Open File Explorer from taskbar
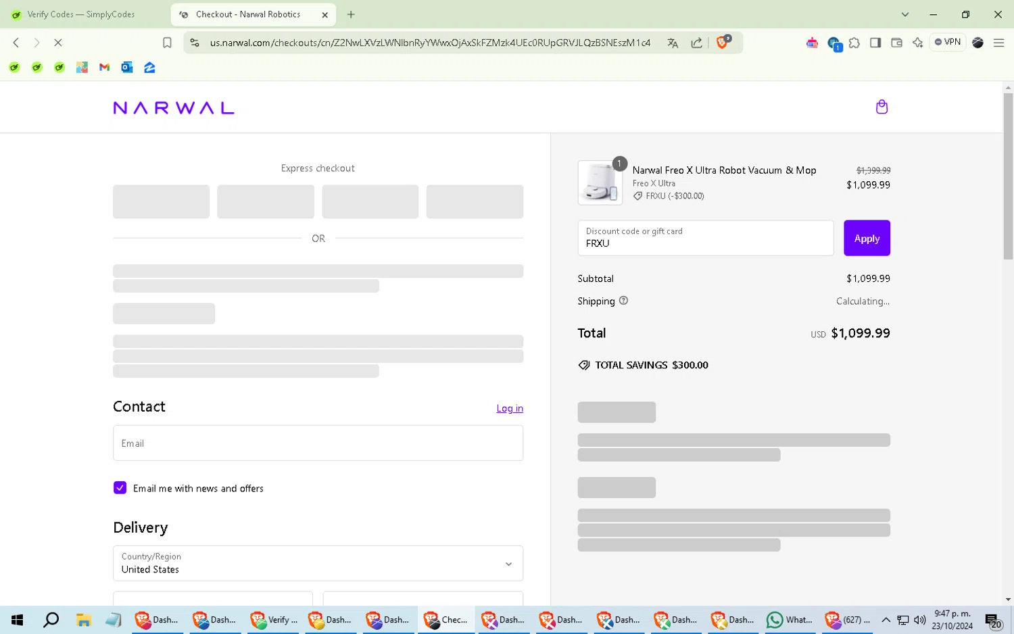Screen dimensions: 1014x634 point(83,620)
